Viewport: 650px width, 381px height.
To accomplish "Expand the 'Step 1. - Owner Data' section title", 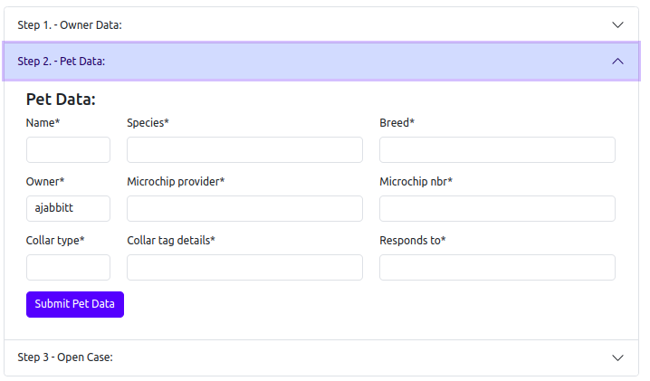I will click(70, 25).
